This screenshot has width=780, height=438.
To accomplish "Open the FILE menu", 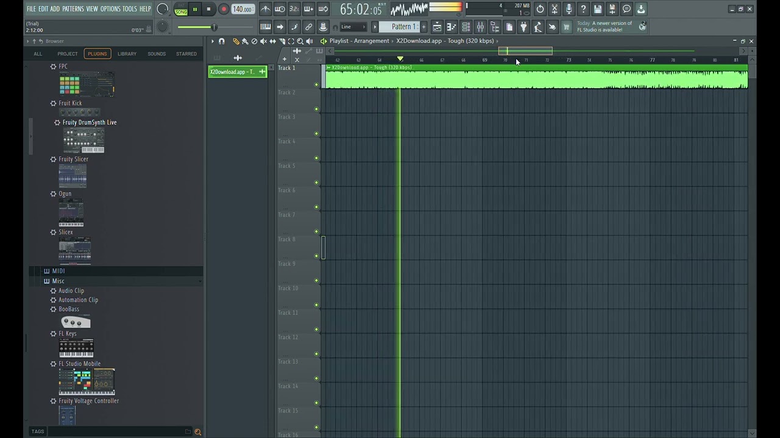I will point(31,9).
